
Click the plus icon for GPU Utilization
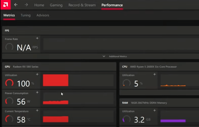point(37,74)
